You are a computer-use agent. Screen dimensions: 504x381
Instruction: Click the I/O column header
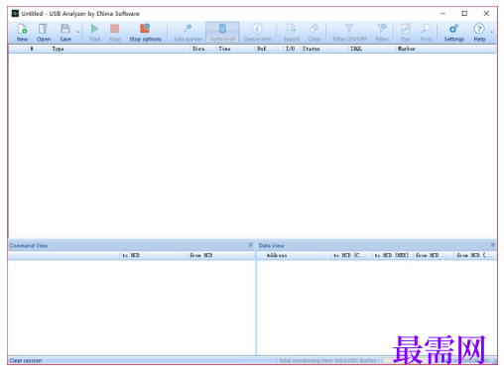pos(292,49)
